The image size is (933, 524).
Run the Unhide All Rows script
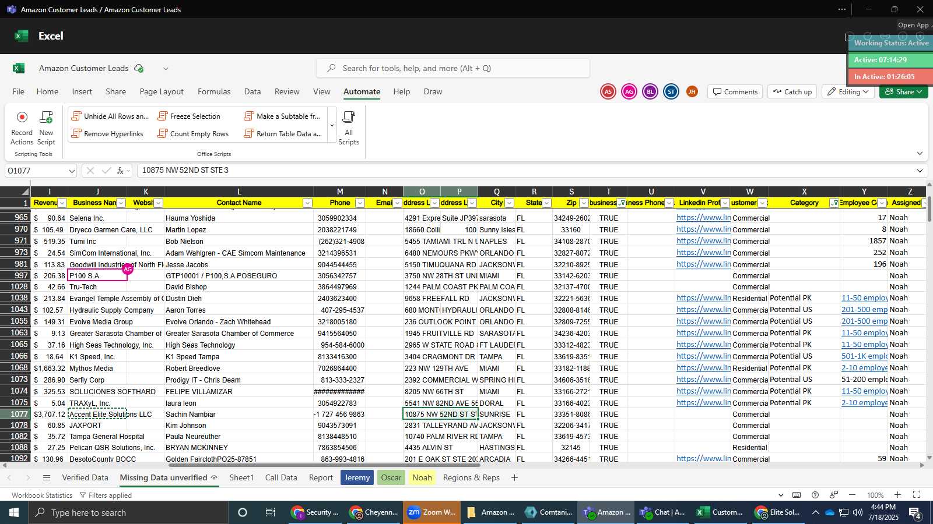pos(110,116)
